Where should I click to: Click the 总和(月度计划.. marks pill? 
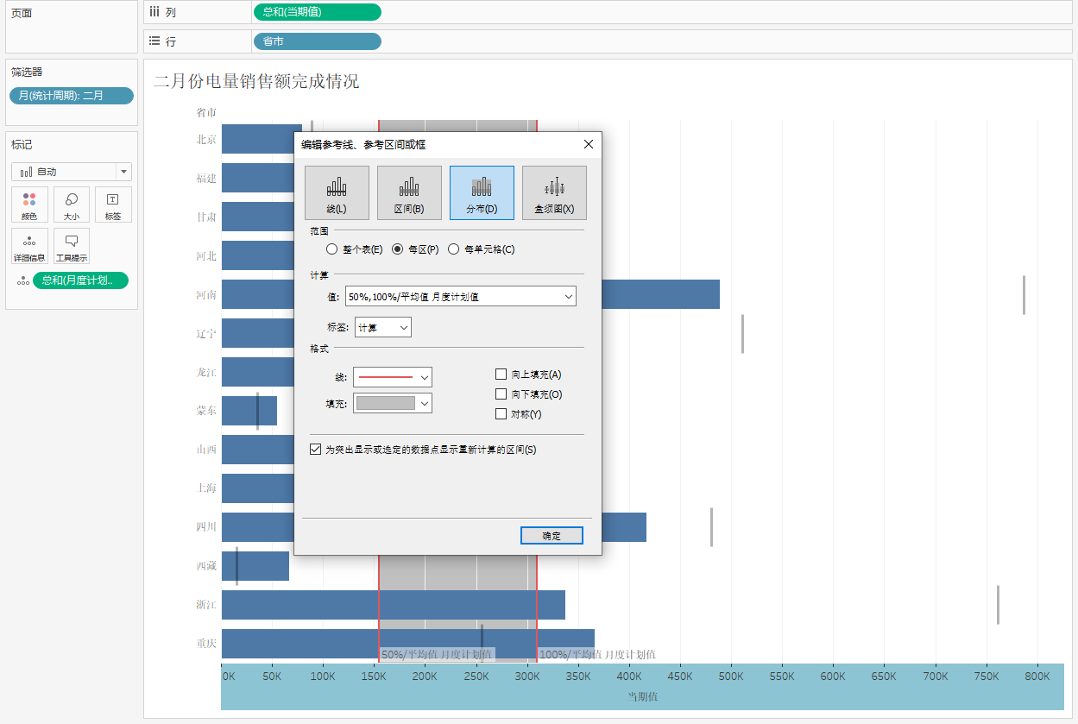(80, 280)
